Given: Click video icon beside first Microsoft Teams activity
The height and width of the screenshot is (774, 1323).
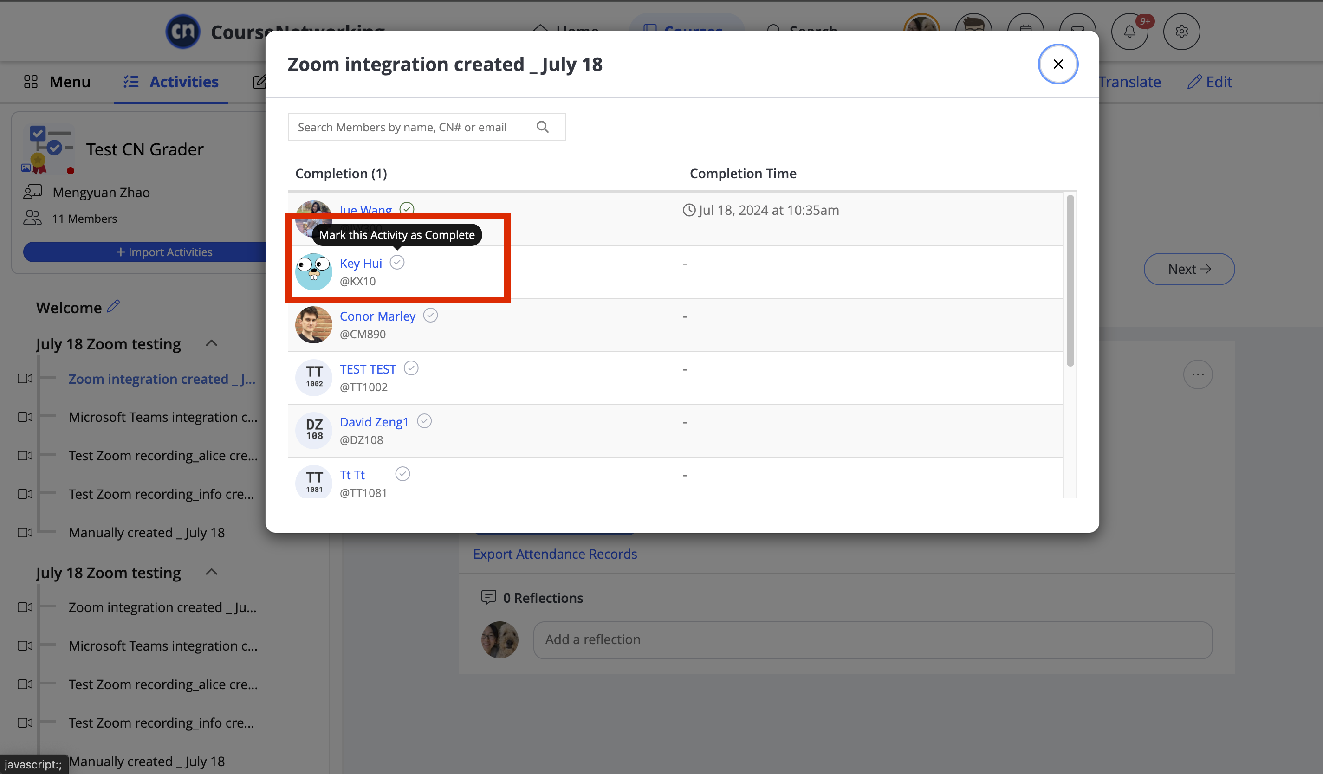Looking at the screenshot, I should pyautogui.click(x=25, y=417).
